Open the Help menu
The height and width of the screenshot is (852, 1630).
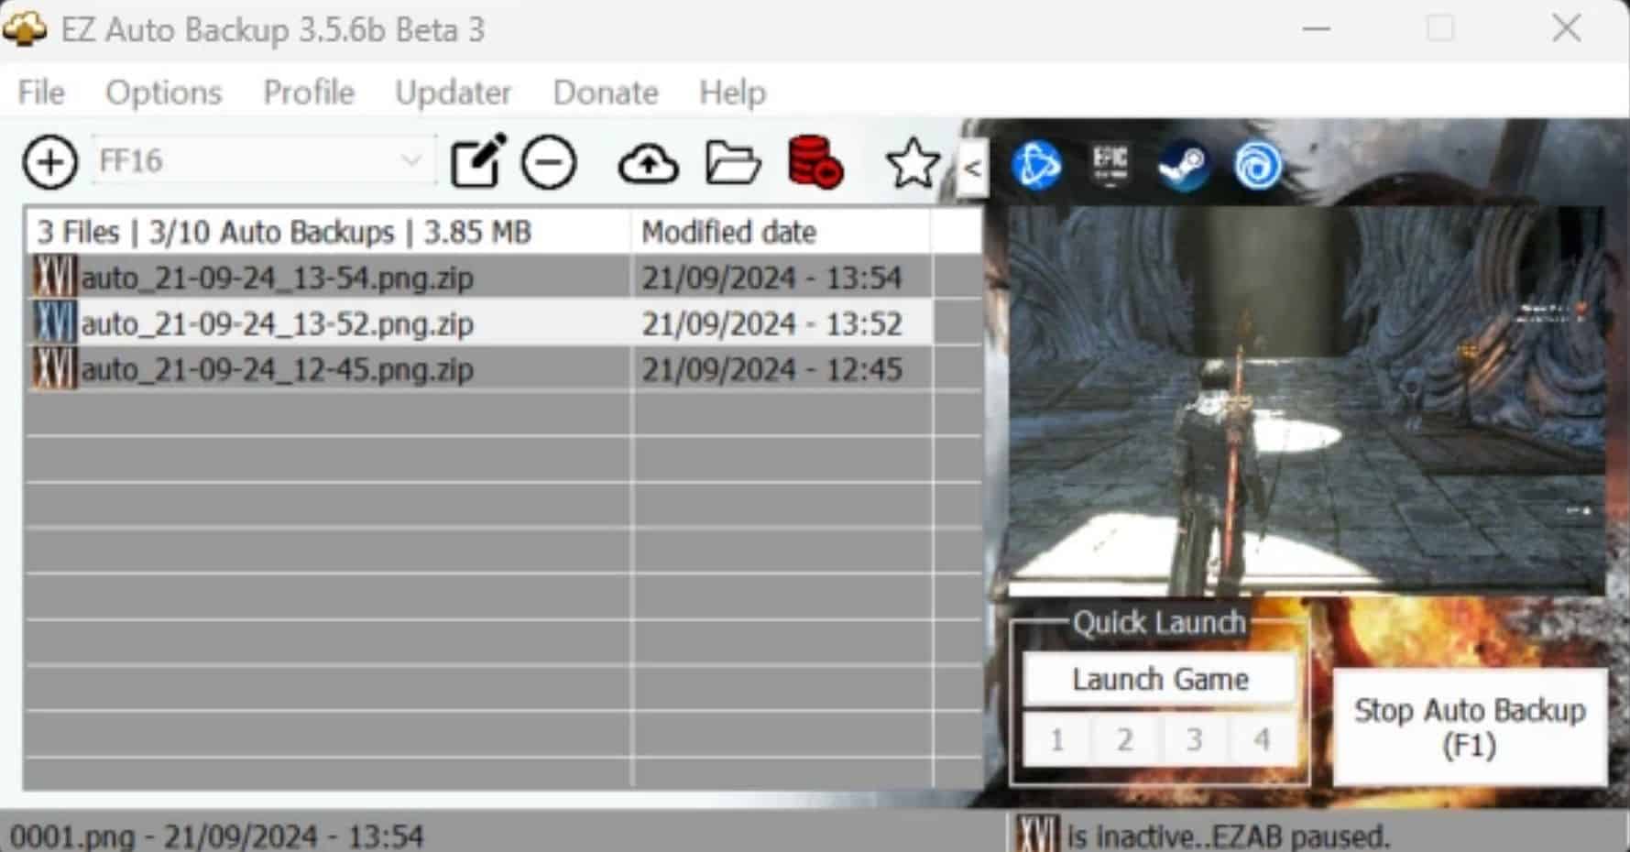[x=732, y=93]
